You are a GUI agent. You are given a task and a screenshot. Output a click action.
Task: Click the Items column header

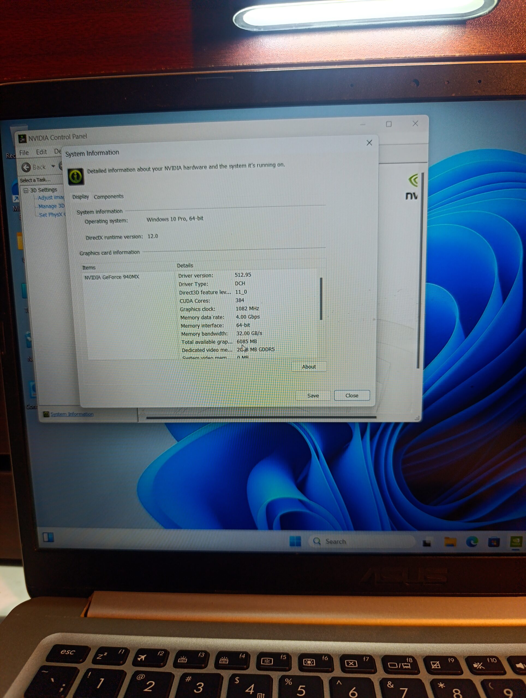[x=89, y=267]
